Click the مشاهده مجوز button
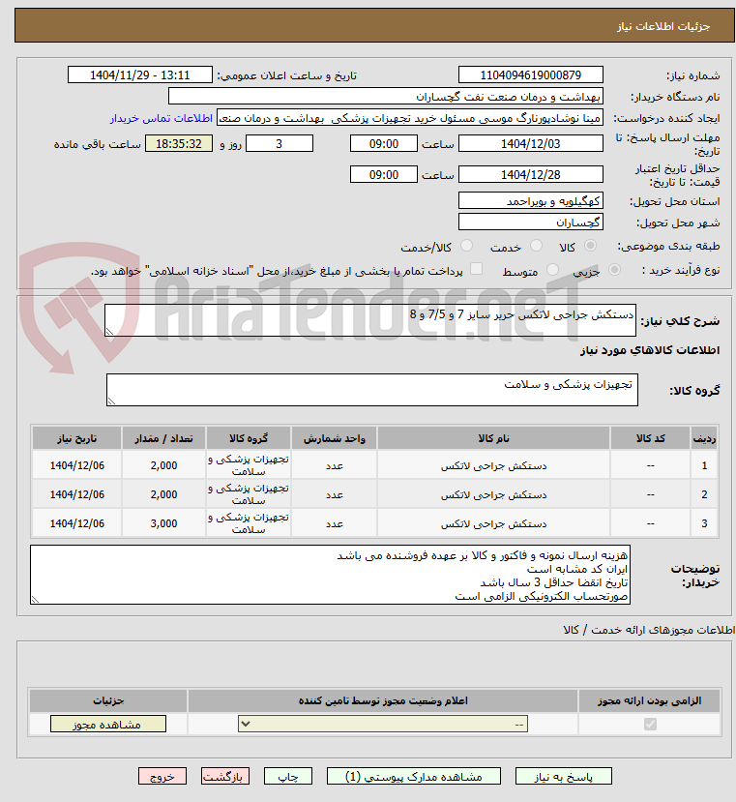Screen dimensions: 736x802 click(x=108, y=724)
